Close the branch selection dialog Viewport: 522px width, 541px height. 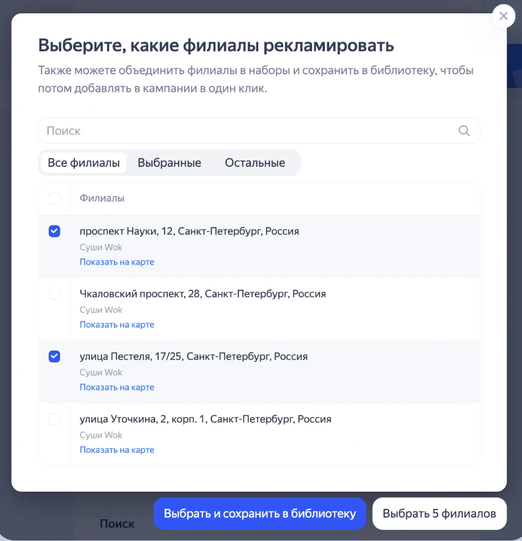coord(503,16)
